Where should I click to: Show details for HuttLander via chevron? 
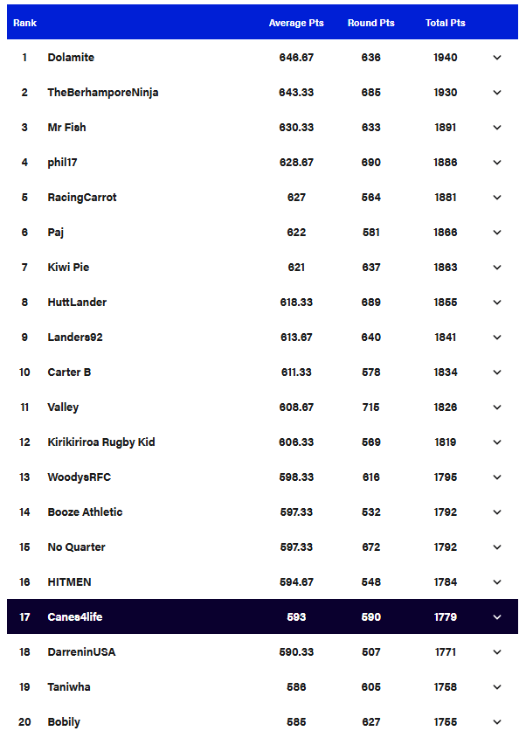click(497, 303)
